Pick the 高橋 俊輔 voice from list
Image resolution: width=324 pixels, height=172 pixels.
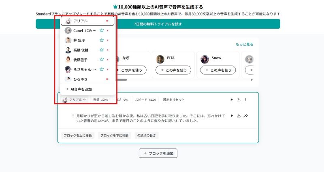[x=87, y=50]
